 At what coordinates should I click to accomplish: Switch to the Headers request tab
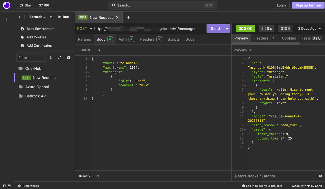point(147,39)
